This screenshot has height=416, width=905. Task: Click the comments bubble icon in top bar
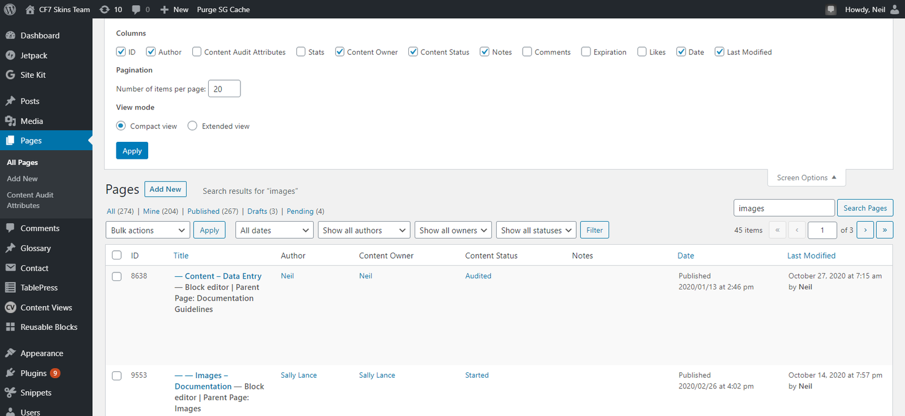coord(136,10)
